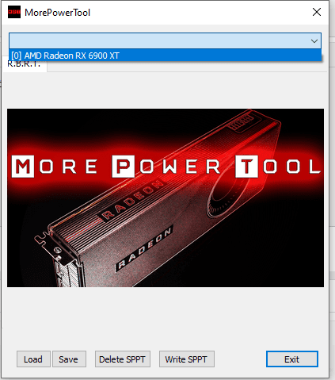Click the Save button
The image size is (335, 380).
coord(69,359)
